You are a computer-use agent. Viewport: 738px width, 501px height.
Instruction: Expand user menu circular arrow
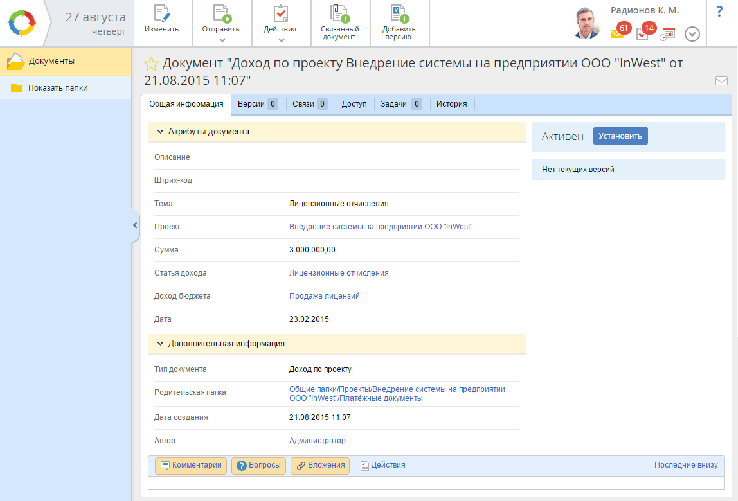point(692,34)
